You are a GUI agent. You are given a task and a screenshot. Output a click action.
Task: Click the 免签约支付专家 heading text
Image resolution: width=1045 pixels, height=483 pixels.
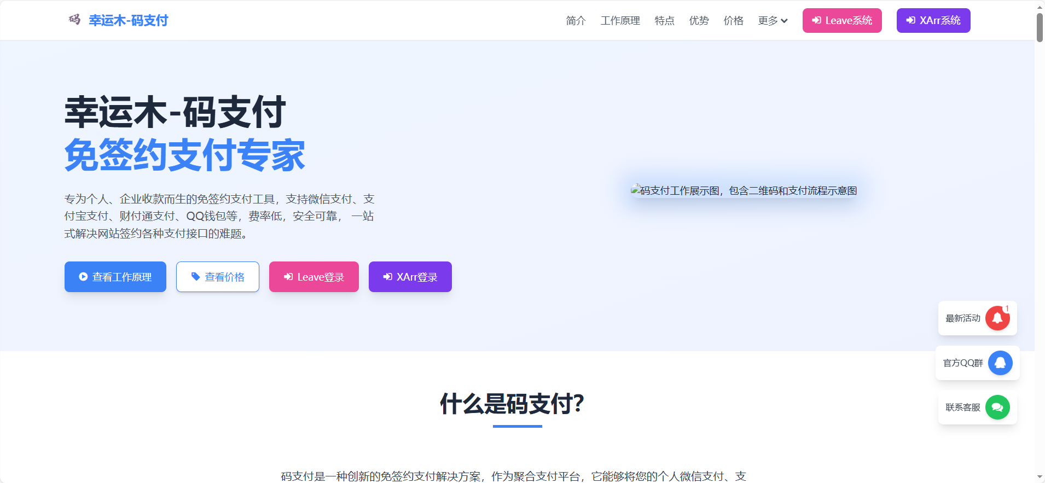coord(185,155)
